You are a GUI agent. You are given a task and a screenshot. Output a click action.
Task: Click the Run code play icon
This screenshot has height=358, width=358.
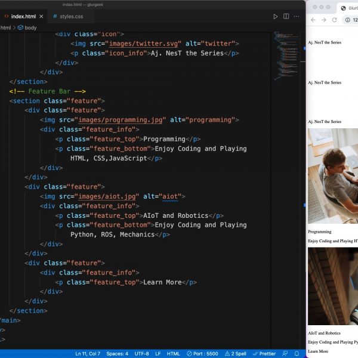coord(275,16)
